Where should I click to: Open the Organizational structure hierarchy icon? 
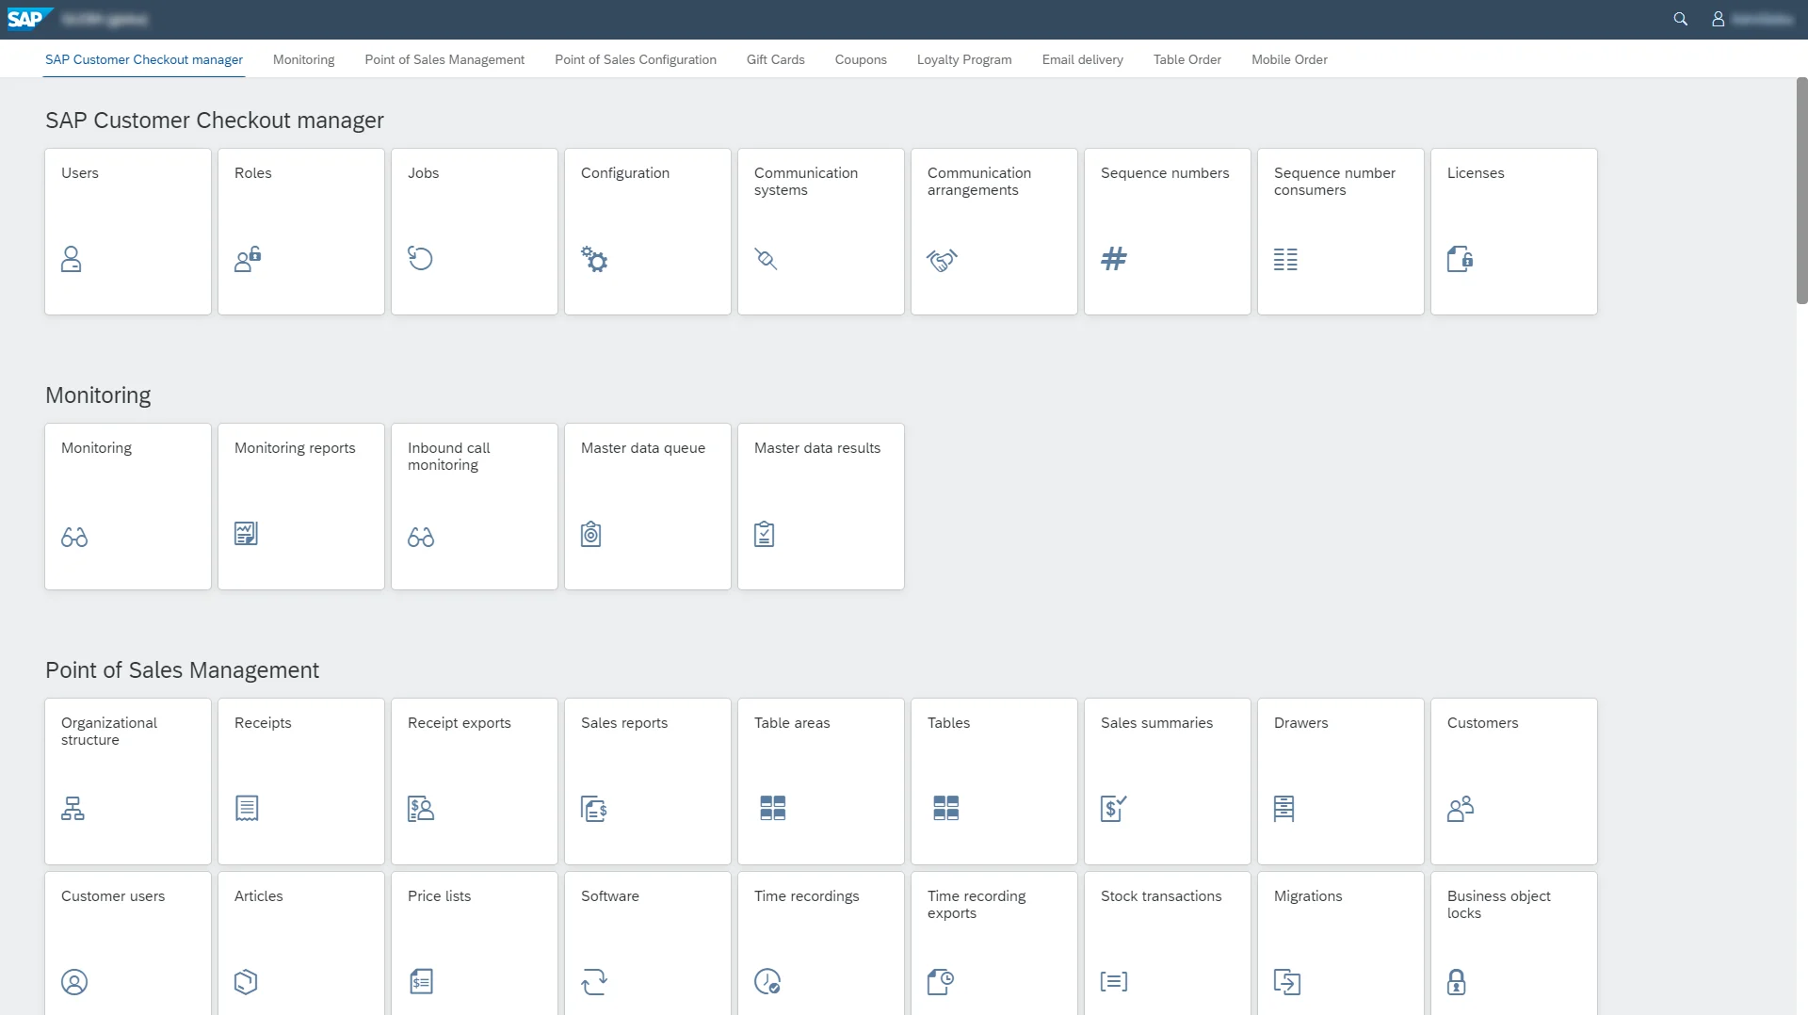[73, 808]
